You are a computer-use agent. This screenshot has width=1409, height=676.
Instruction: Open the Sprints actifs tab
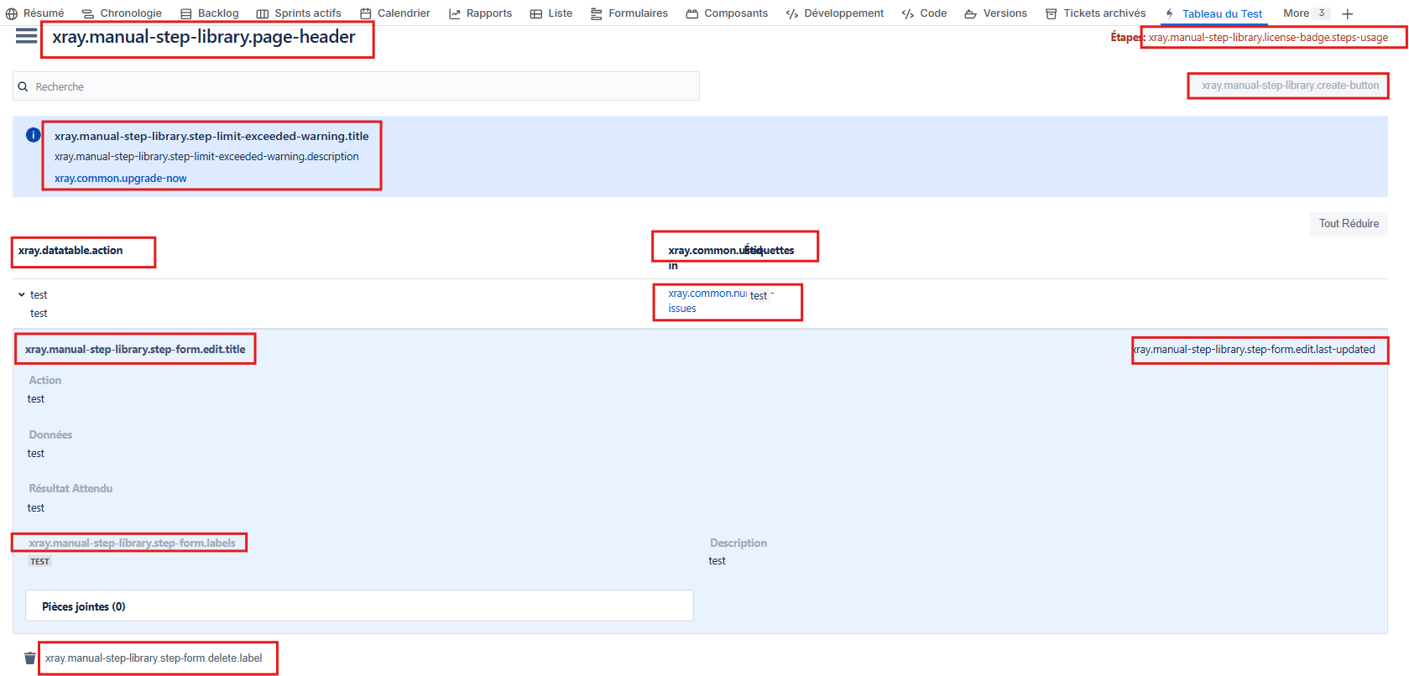[299, 13]
